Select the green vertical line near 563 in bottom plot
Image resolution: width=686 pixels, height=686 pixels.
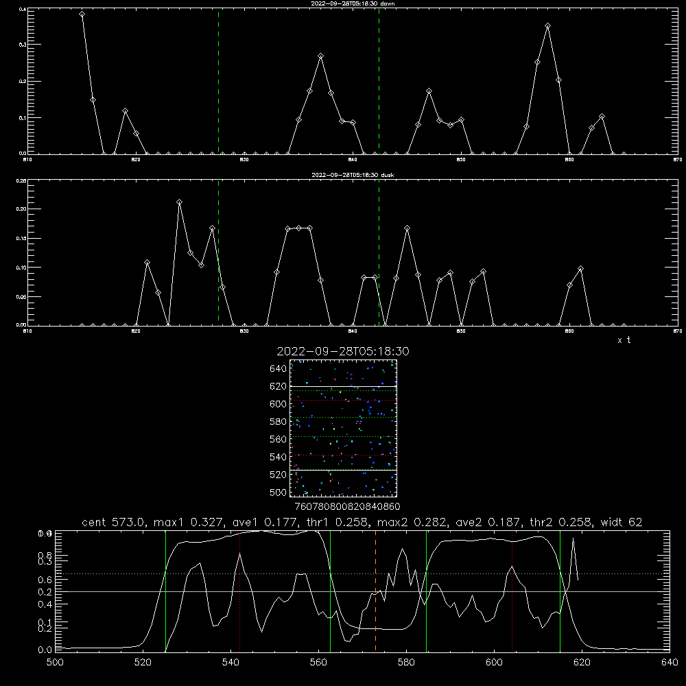(x=331, y=591)
